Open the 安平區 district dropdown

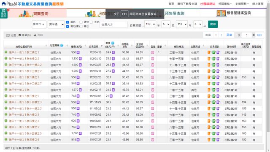pyautogui.click(x=56, y=24)
